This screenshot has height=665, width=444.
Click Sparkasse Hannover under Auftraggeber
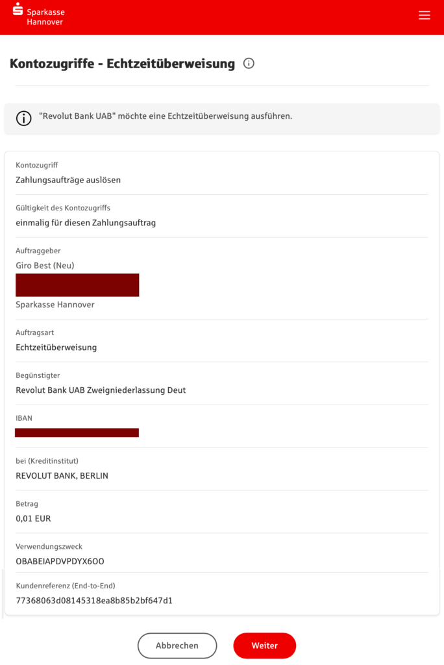coord(55,305)
